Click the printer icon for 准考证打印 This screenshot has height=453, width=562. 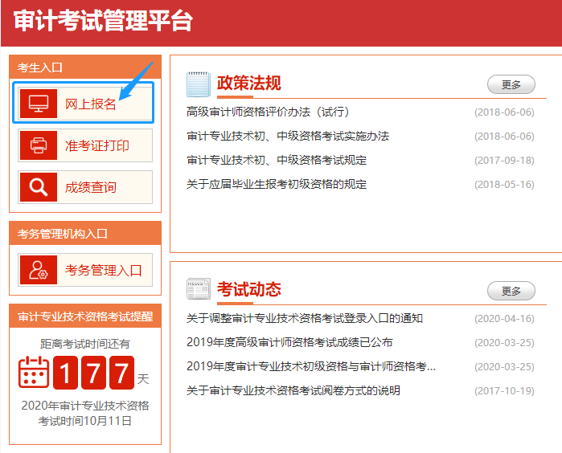coord(38,145)
